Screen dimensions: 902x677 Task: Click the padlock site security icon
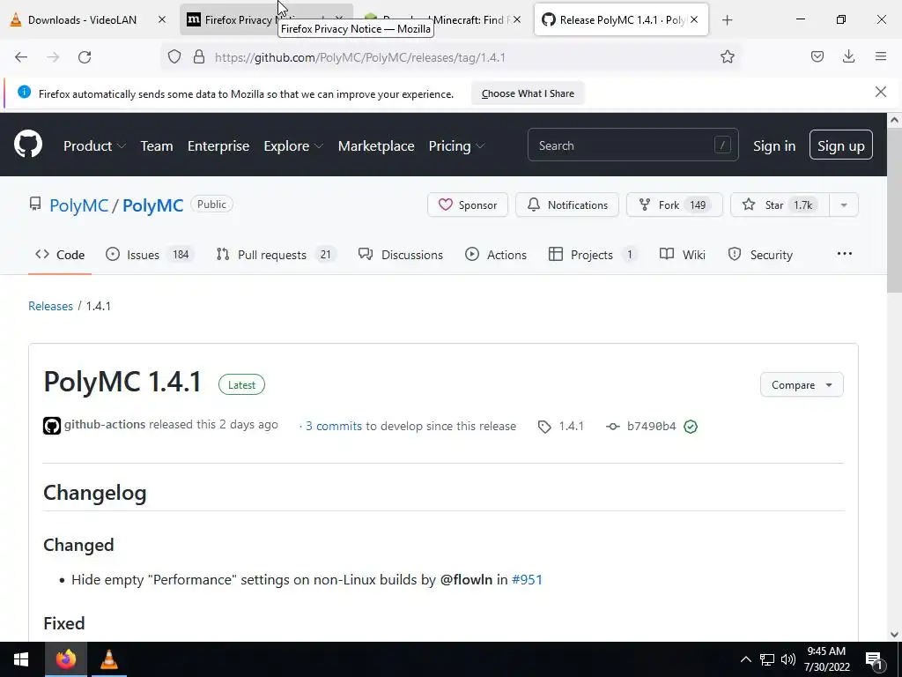coord(199,56)
